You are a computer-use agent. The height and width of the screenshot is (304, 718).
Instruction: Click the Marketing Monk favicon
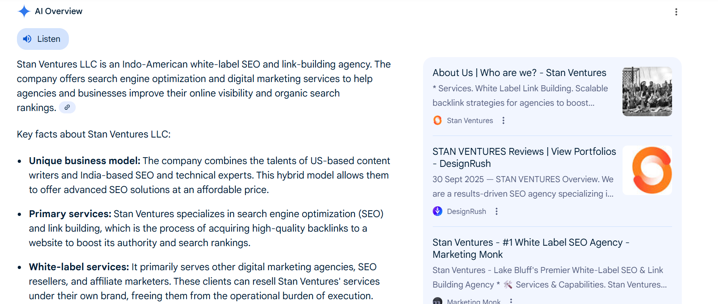(x=438, y=301)
